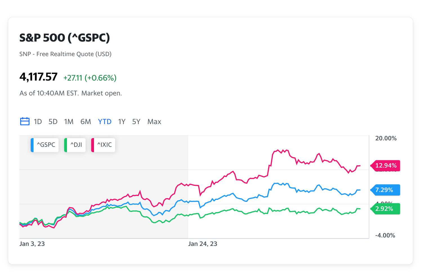Click the 20.00% y-axis label
This screenshot has width=425, height=279.
coord(386,138)
